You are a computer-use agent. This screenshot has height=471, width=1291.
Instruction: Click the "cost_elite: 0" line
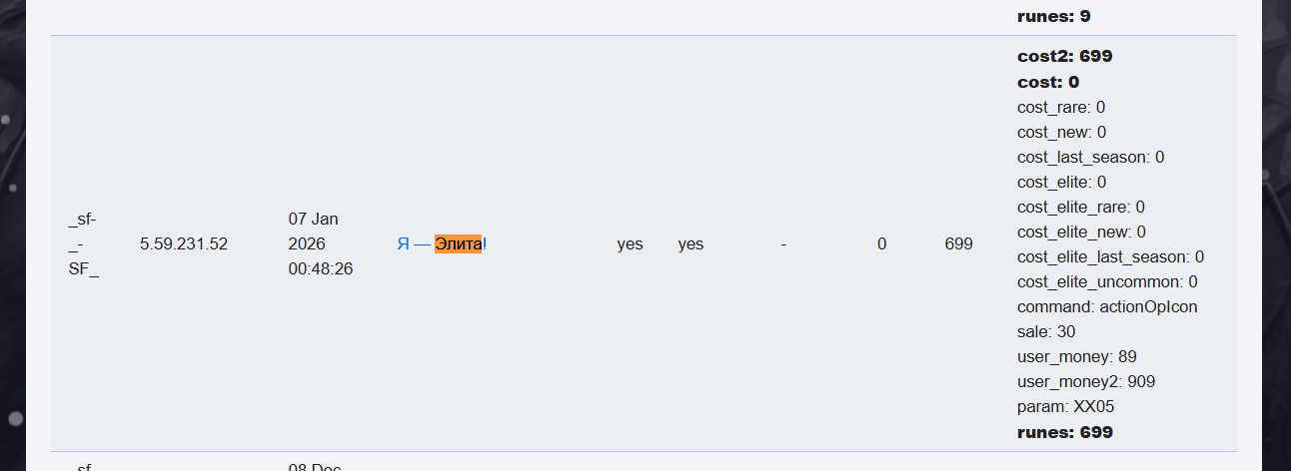pos(1061,182)
